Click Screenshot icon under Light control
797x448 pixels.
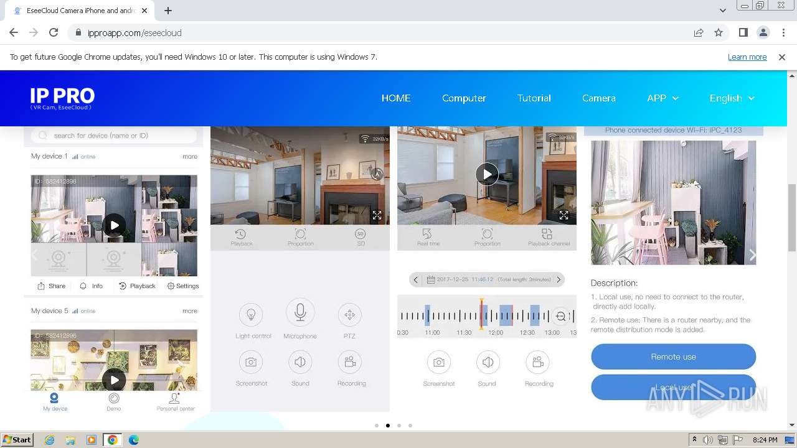point(251,362)
